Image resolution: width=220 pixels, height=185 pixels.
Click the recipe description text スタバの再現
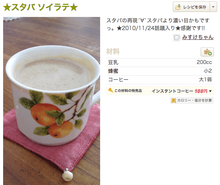[x=158, y=24]
